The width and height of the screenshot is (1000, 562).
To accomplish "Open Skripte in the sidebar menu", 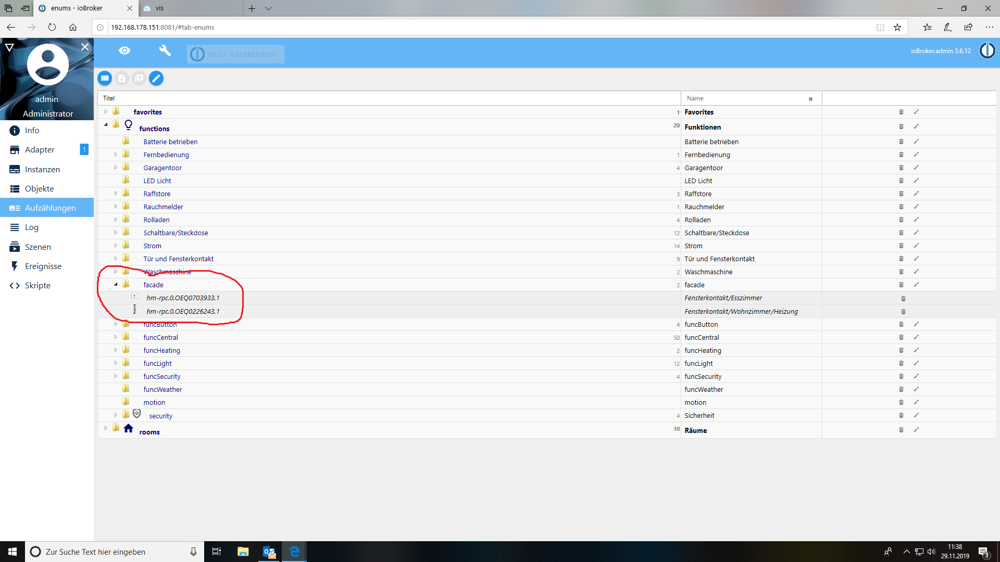I will coord(37,285).
